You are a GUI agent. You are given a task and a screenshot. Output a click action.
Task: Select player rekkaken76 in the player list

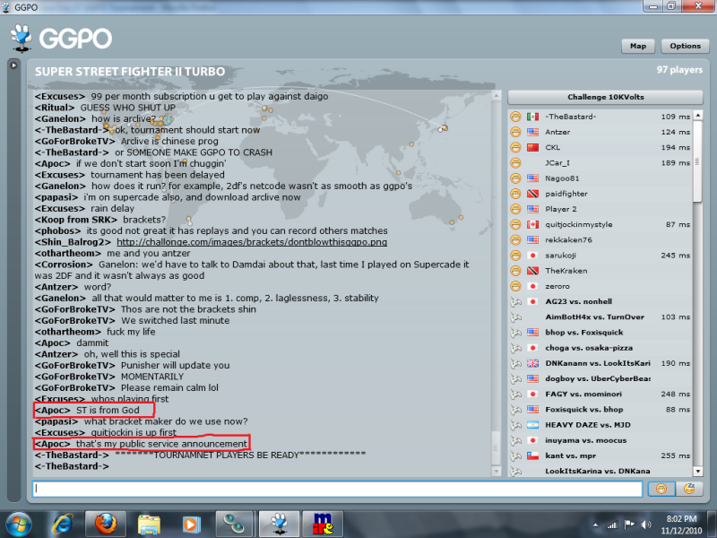tap(600, 239)
